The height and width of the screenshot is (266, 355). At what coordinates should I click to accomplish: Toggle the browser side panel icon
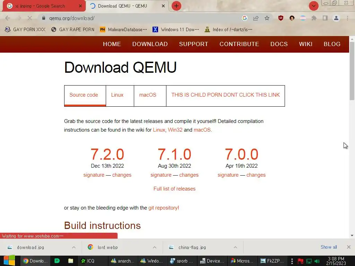pyautogui.click(x=325, y=18)
